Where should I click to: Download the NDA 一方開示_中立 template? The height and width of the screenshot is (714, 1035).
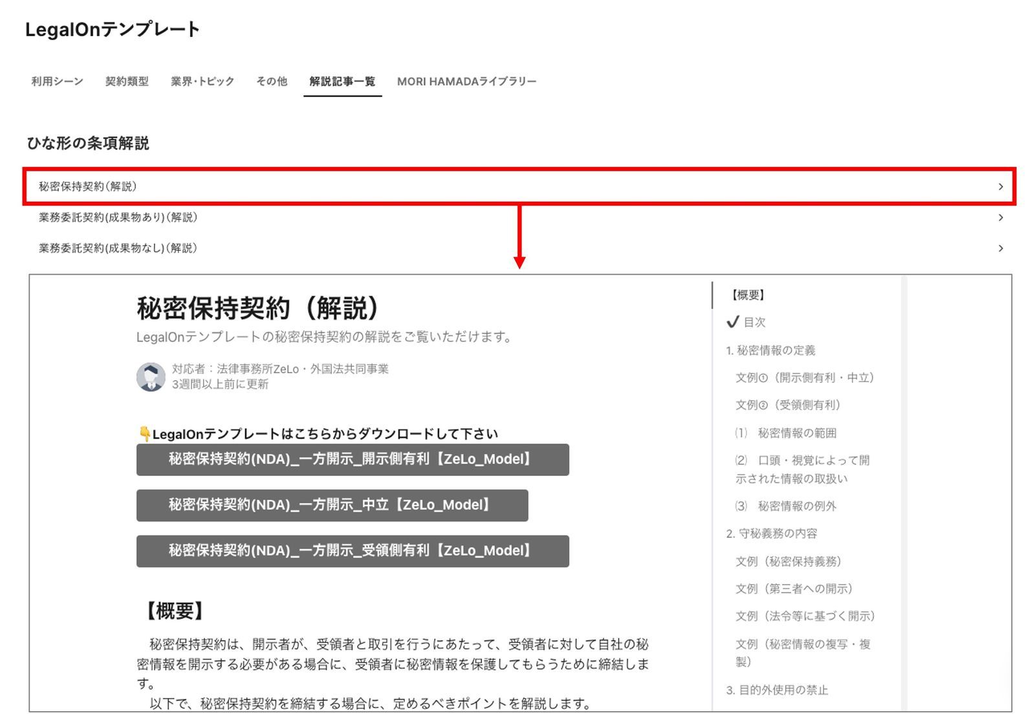click(x=332, y=505)
